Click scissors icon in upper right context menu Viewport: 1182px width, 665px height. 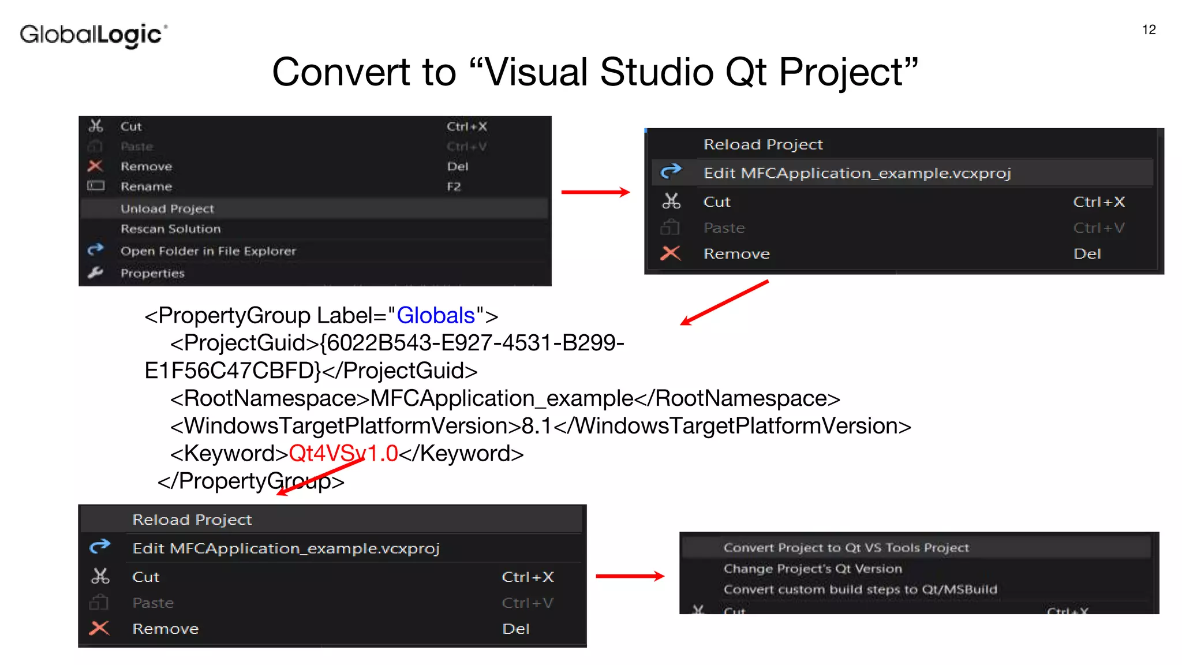point(671,201)
